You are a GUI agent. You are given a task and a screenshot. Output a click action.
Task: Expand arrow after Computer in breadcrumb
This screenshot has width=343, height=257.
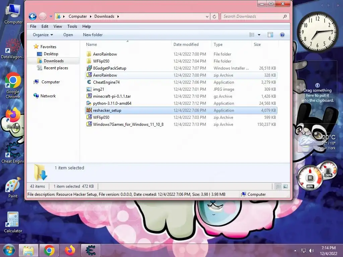(x=90, y=16)
